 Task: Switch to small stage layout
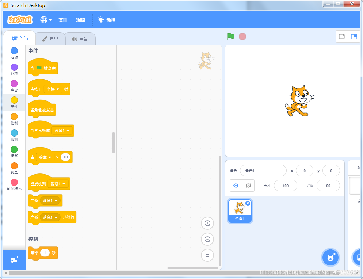[x=342, y=37]
